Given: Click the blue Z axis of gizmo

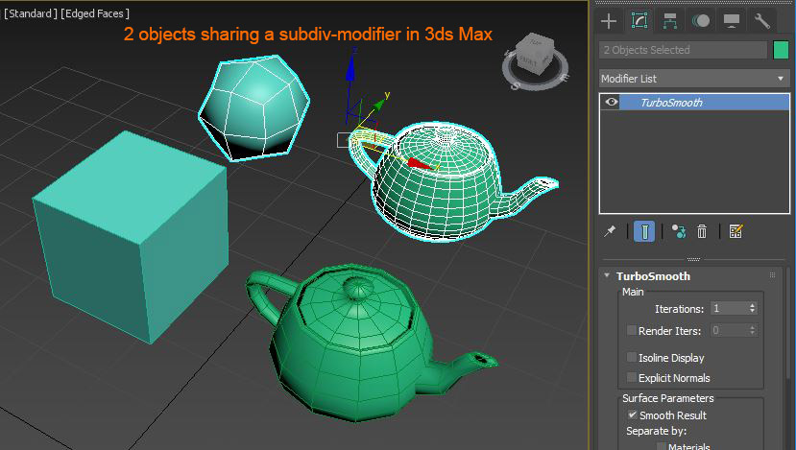Looking at the screenshot, I should pos(350,71).
